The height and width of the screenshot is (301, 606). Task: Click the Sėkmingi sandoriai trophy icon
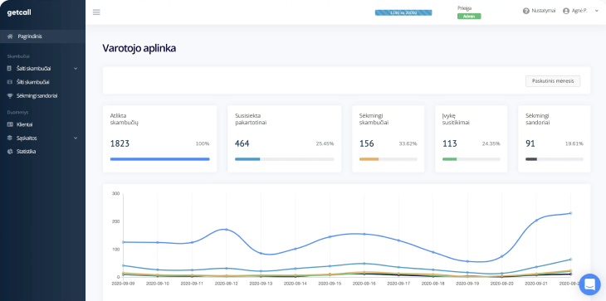[10, 95]
